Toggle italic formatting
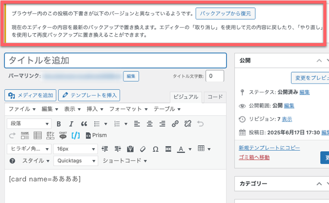 [71, 124]
